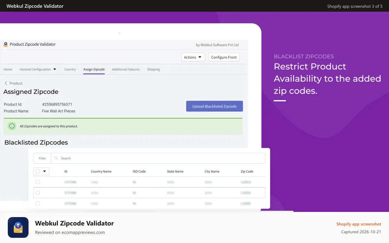
Task: Click the Webkul Zipcode Validator app icon
Action: [18, 227]
